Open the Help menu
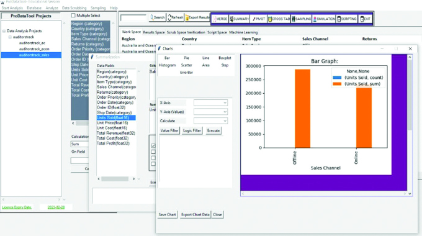 tap(114, 8)
